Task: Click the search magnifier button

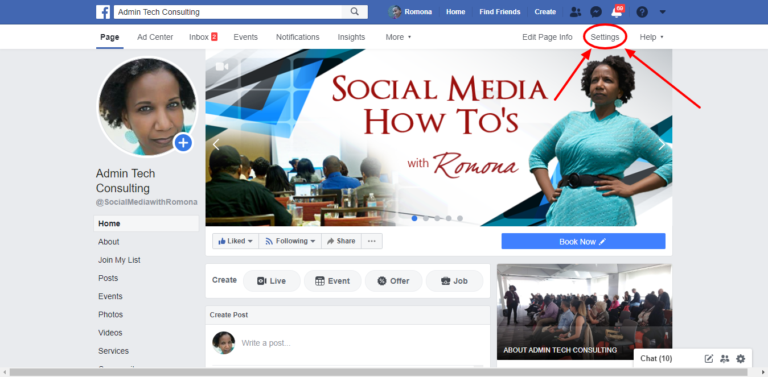Action: 355,11
